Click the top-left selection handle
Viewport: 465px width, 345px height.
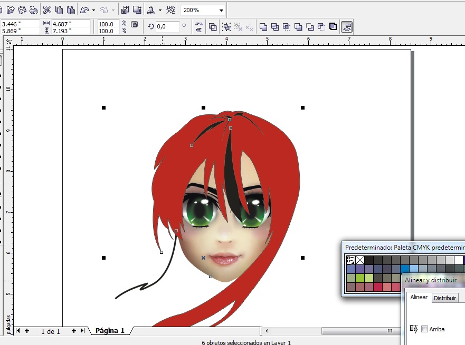103,107
